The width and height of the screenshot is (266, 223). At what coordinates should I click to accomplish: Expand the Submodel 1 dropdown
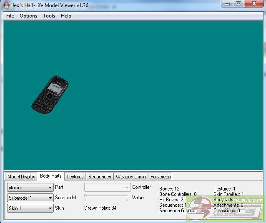30,198
